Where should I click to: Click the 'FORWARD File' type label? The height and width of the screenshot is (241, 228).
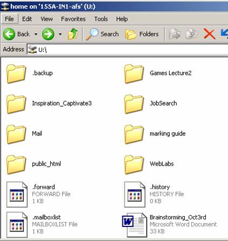pyautogui.click(x=51, y=194)
